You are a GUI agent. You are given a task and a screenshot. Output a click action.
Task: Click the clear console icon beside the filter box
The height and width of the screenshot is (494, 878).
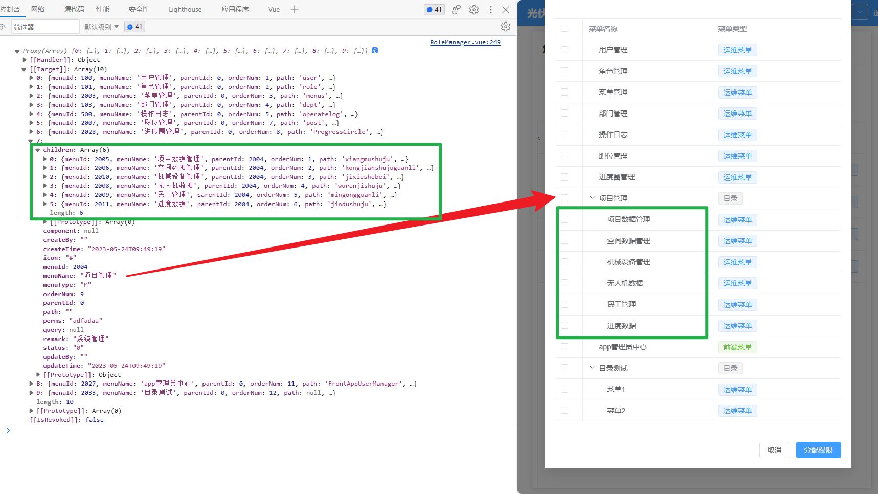pos(3,27)
